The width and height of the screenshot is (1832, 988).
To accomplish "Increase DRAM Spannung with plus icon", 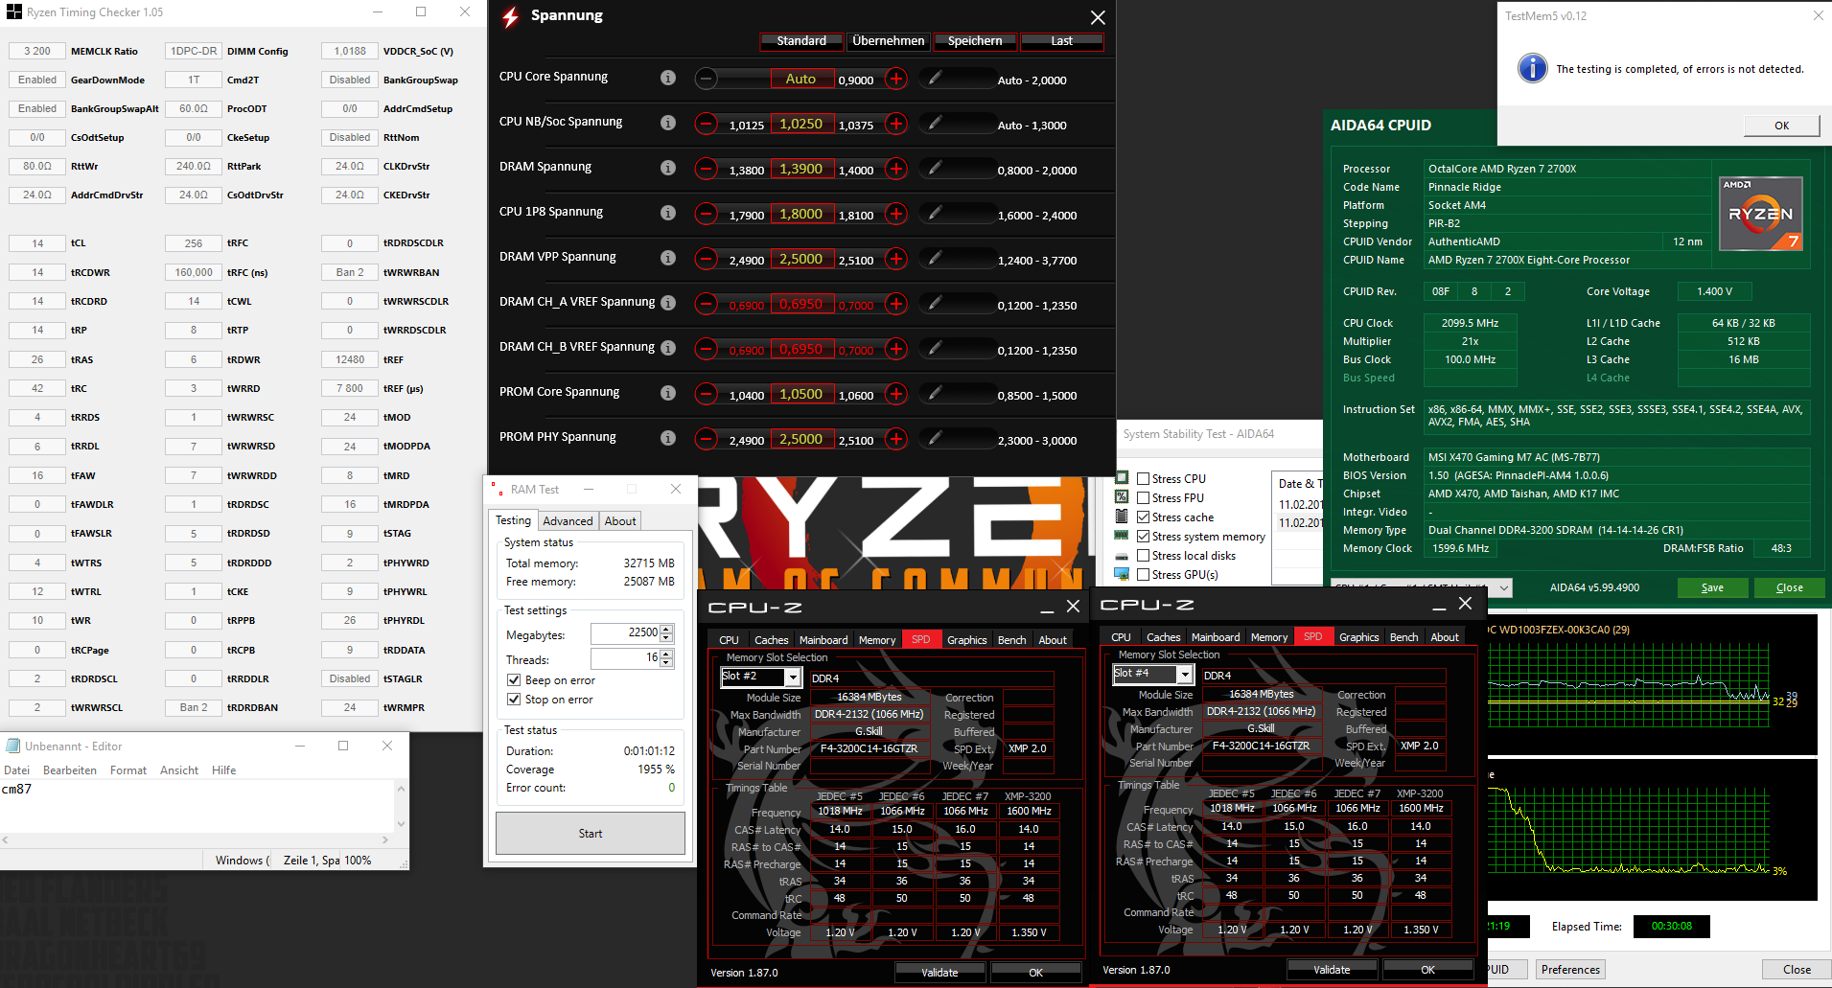I will (896, 169).
